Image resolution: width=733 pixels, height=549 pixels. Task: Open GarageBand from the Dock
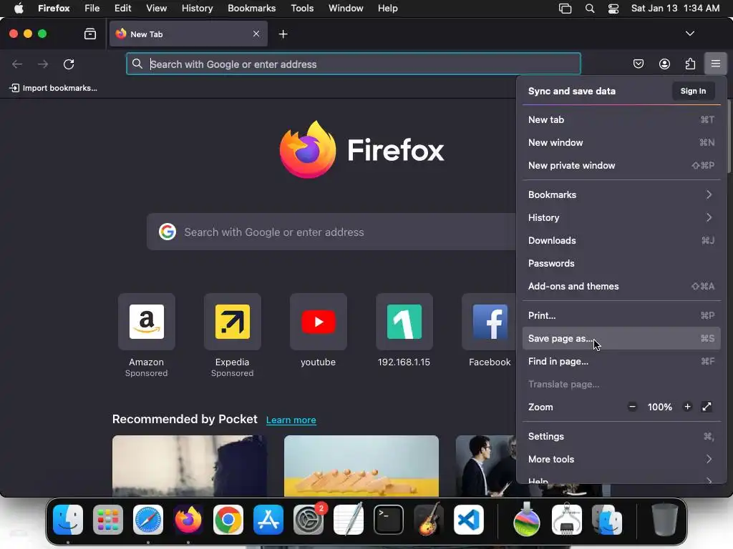click(428, 519)
